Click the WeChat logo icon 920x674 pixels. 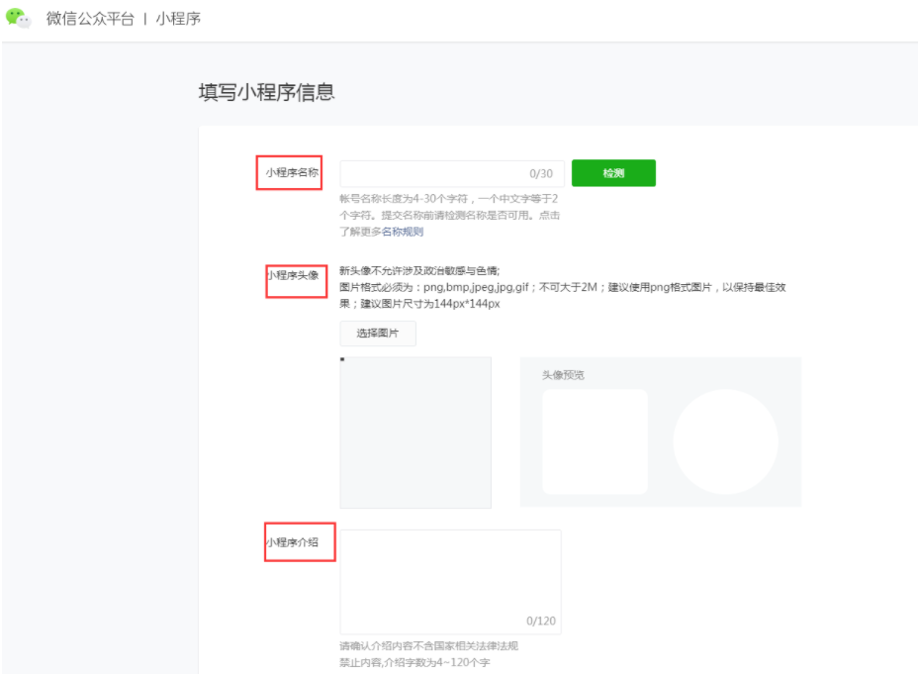(x=18, y=18)
